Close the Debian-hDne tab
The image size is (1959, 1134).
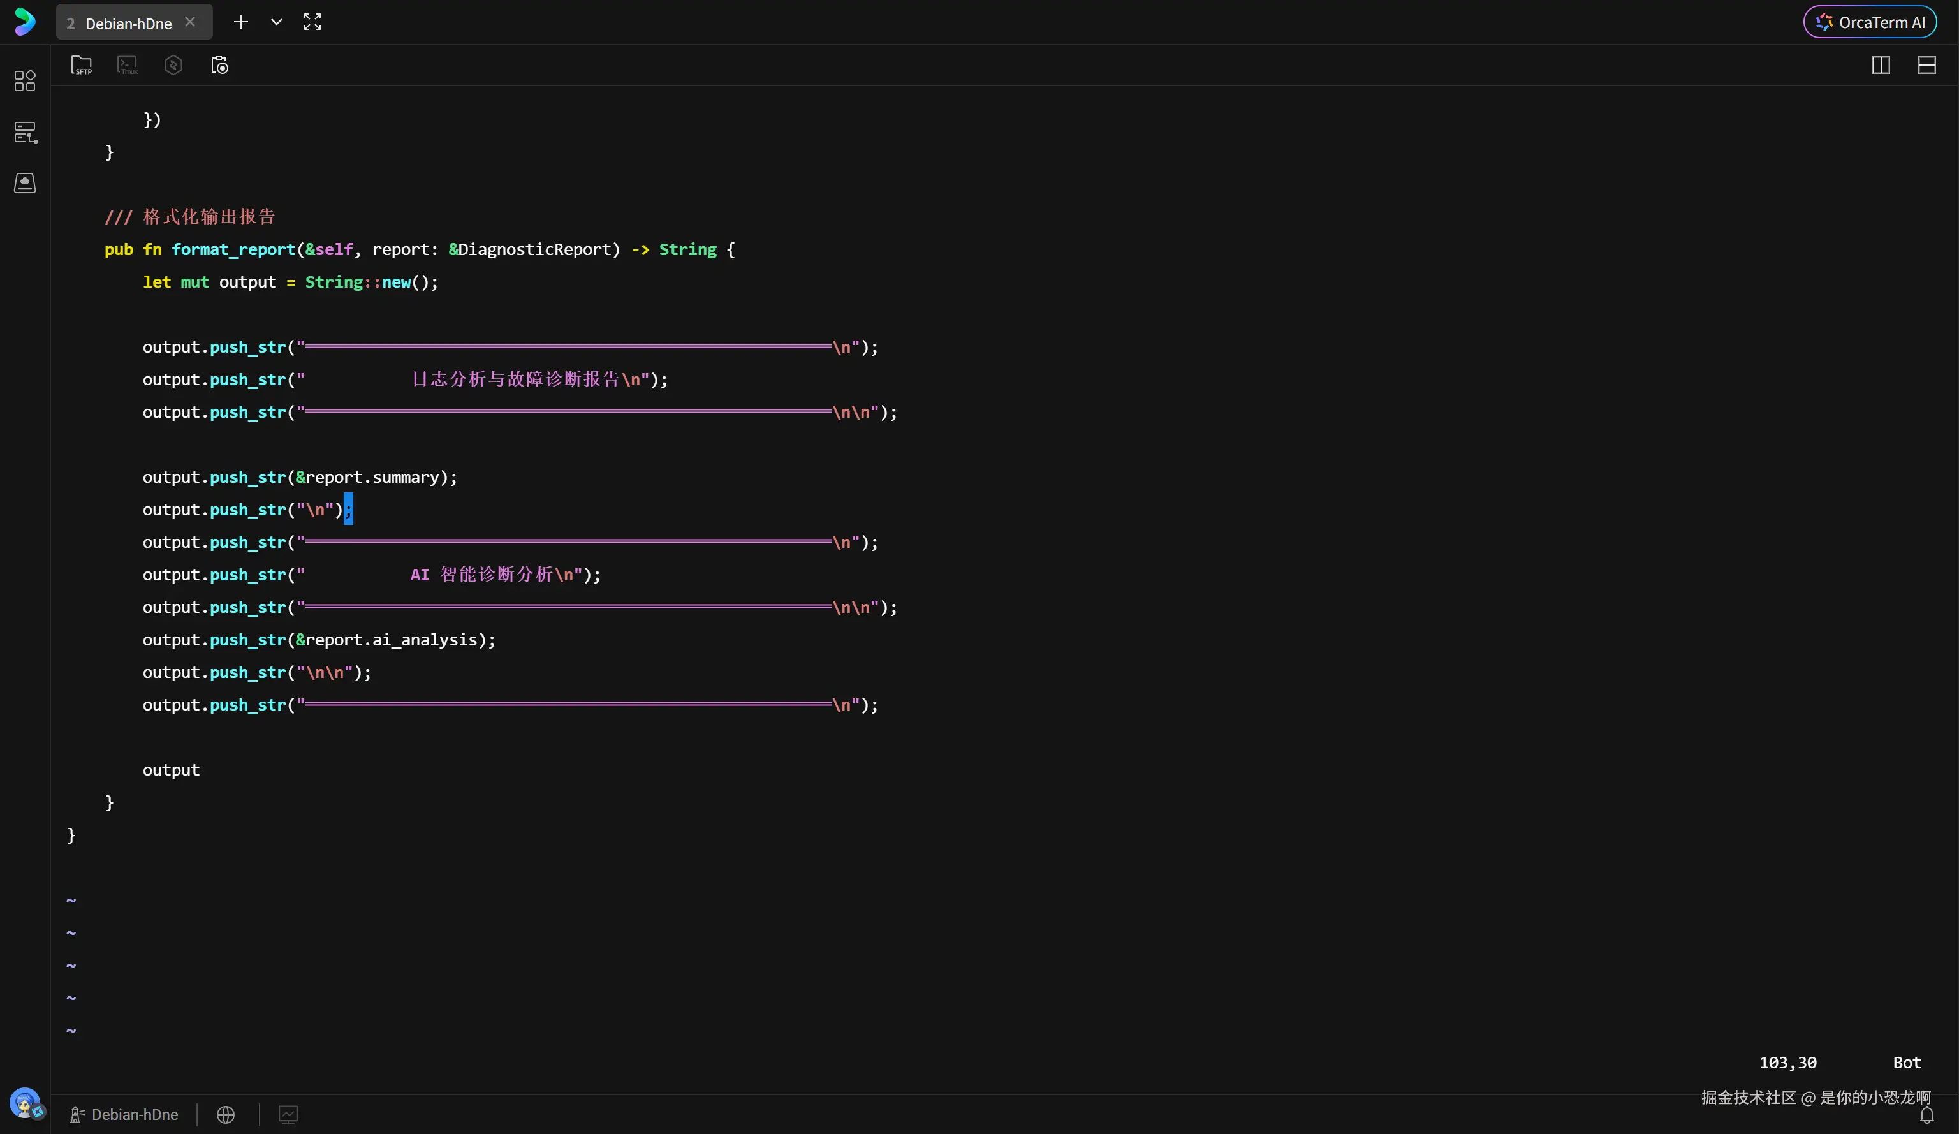[x=189, y=22]
